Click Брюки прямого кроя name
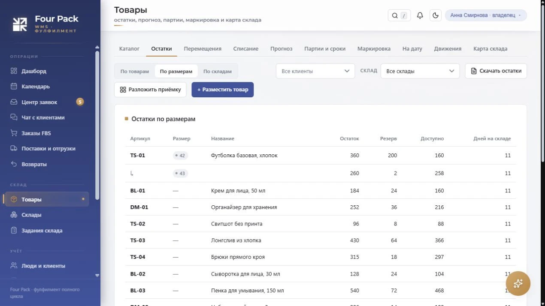Image resolution: width=545 pixels, height=306 pixels. click(238, 257)
